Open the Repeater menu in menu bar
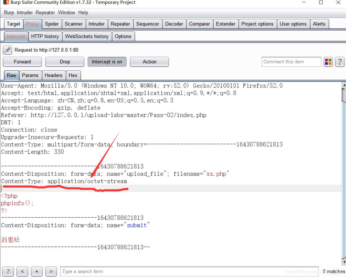Screen dimensions: 346x277 45,13
